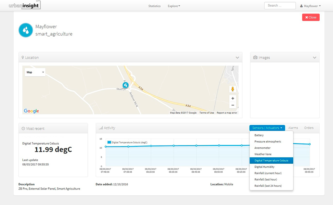This screenshot has height=205, width=333.
Task: Click the water drop marker on the map
Action: tap(126, 85)
